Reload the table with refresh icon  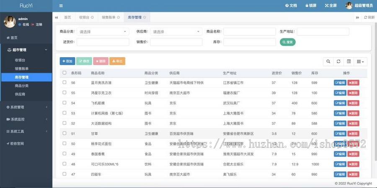338,62
